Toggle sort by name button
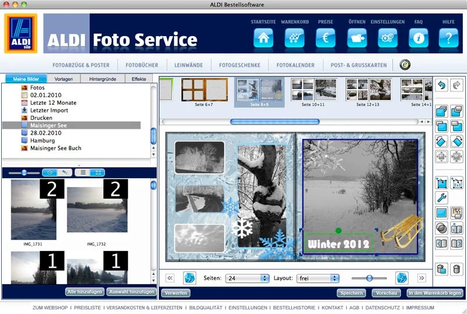467x314 pixels. (x=65, y=172)
